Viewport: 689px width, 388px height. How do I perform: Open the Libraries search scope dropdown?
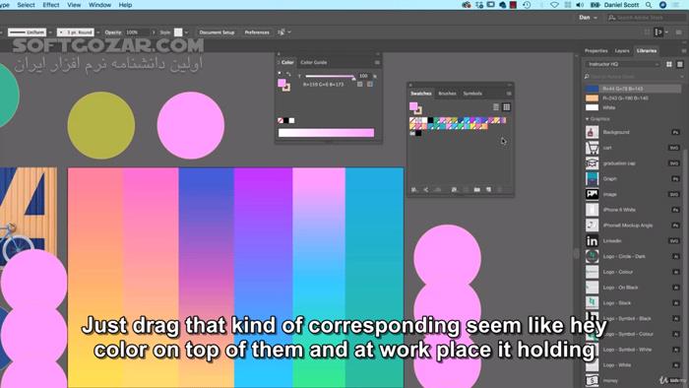tap(681, 77)
